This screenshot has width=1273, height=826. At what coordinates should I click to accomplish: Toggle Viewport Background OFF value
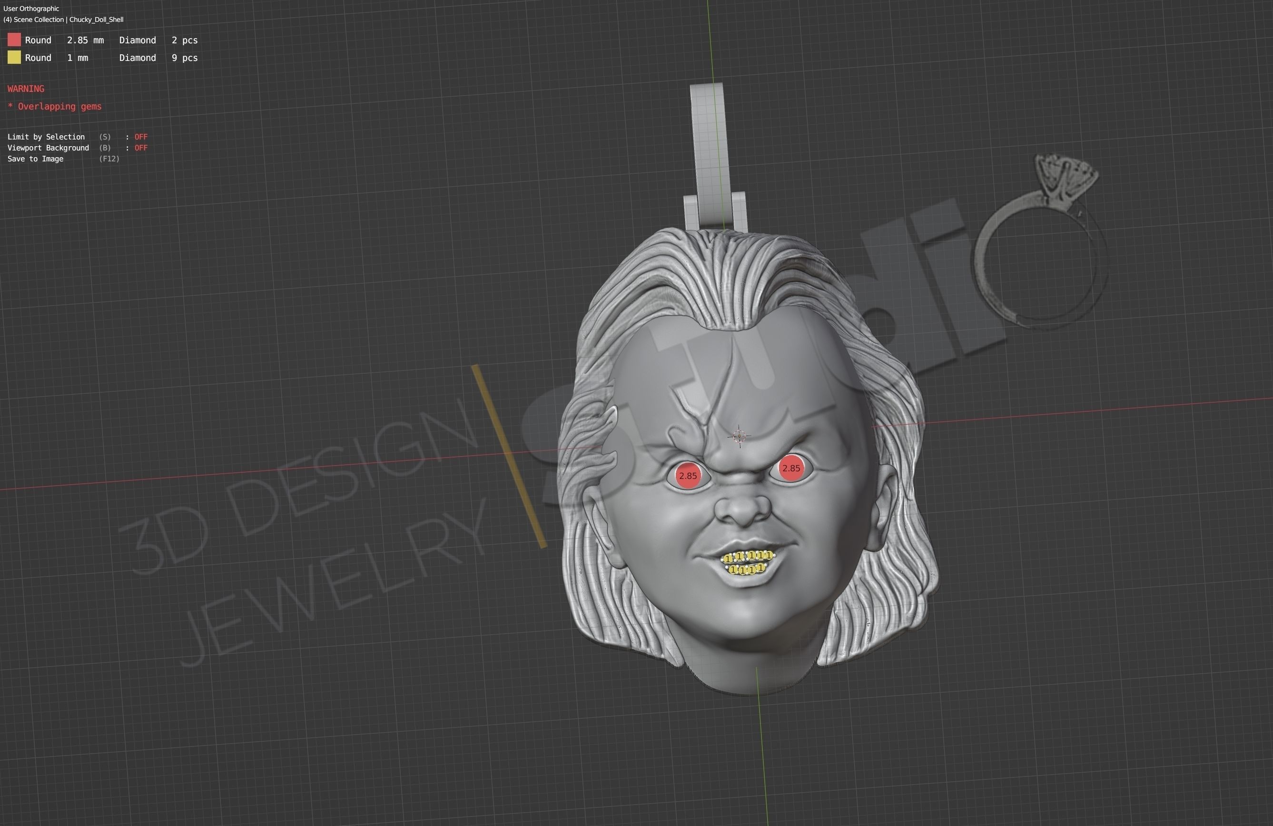141,148
